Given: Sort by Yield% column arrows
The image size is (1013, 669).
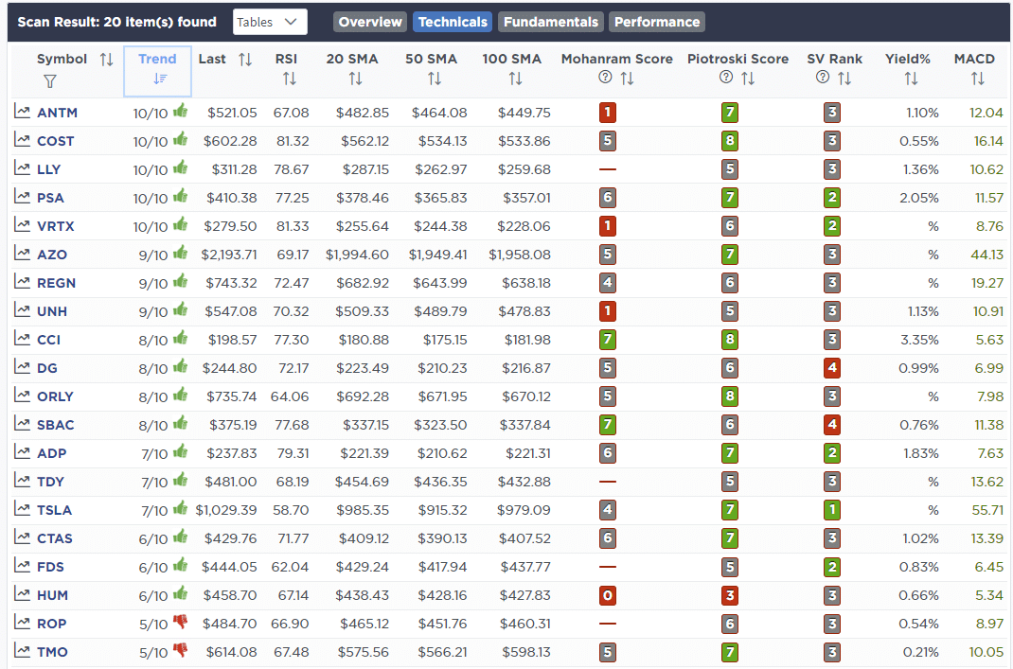Looking at the screenshot, I should 910,79.
